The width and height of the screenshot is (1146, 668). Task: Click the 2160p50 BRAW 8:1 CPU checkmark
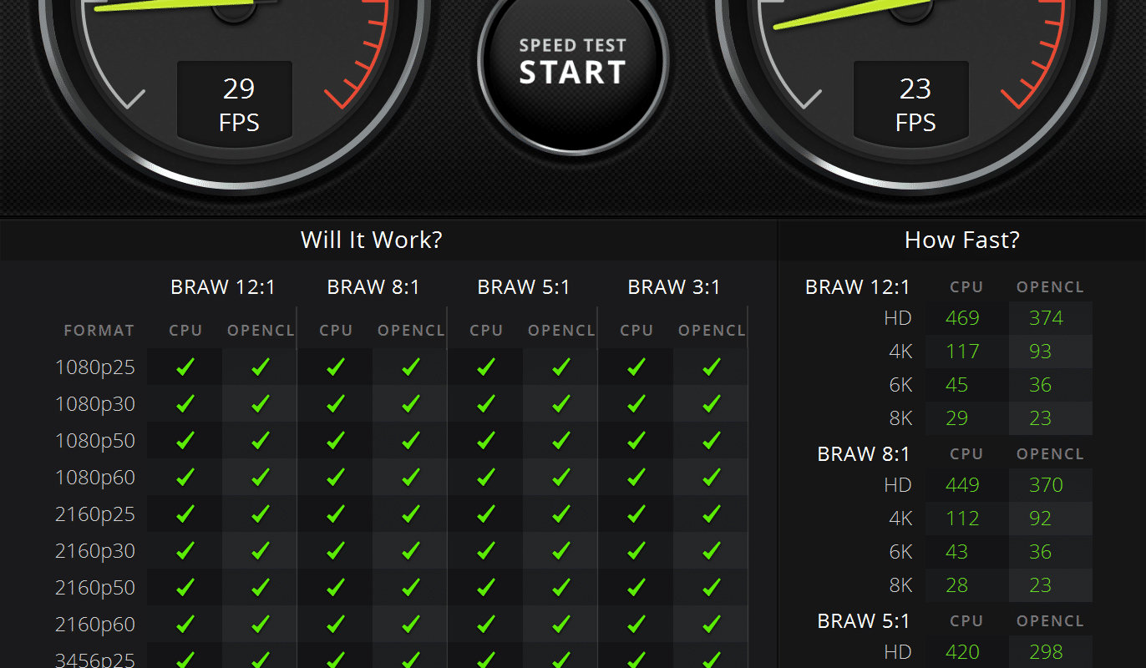[336, 587]
